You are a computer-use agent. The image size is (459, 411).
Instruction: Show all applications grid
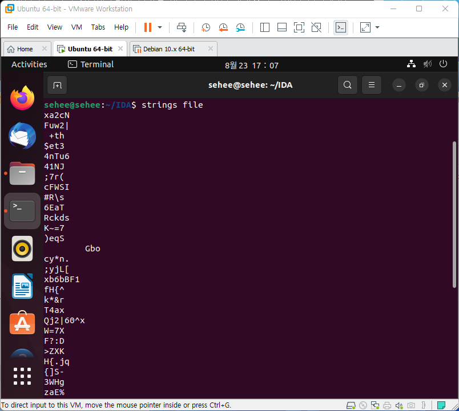tap(22, 376)
